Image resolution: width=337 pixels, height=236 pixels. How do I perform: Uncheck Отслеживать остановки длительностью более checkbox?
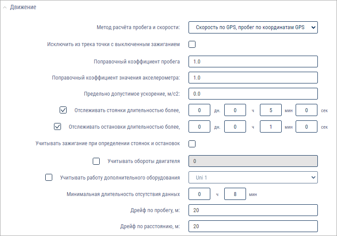(x=57, y=126)
